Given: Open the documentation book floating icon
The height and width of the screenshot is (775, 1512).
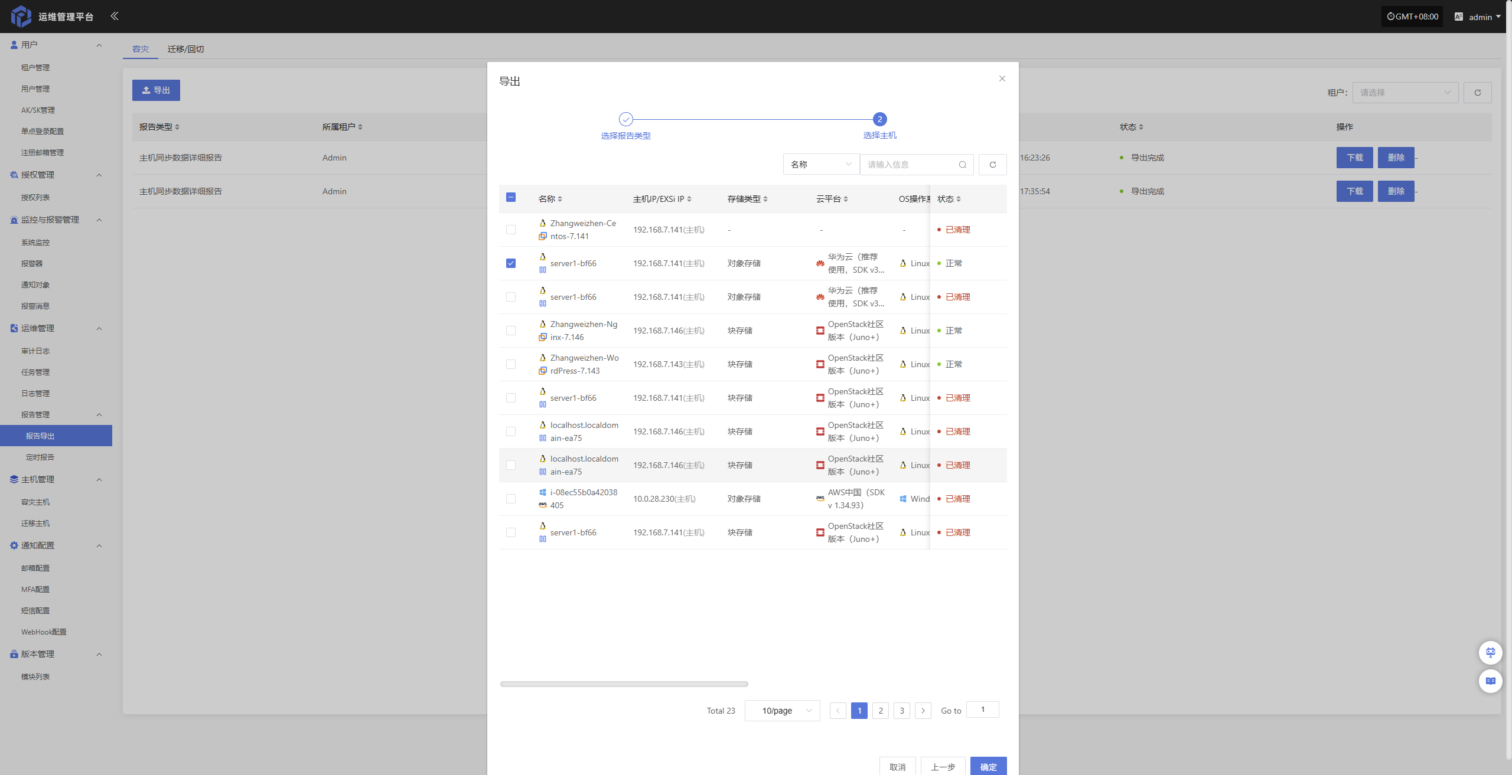Looking at the screenshot, I should tap(1490, 681).
